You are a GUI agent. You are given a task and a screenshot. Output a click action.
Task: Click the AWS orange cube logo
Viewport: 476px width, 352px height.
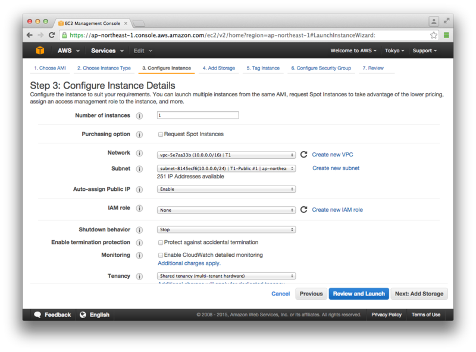tap(40, 51)
